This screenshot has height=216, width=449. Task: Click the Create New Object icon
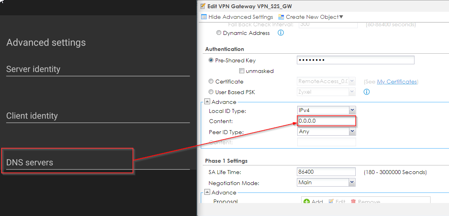coord(281,17)
